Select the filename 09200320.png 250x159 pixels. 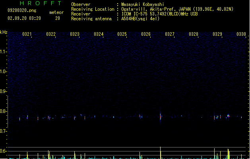(22, 10)
